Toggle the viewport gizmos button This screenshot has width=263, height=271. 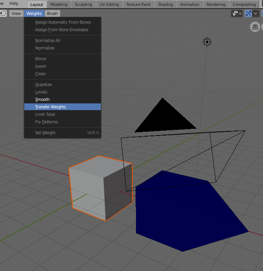pos(248,13)
